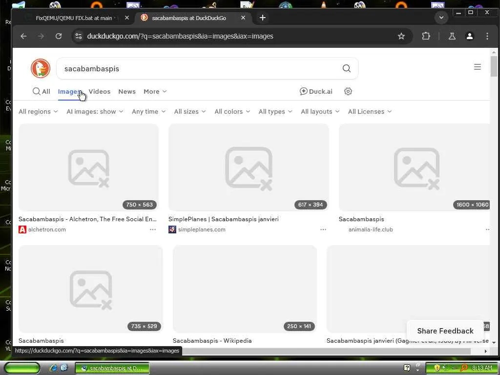
Task: Click the magnifier tray icon
Action: [x=464, y=368]
